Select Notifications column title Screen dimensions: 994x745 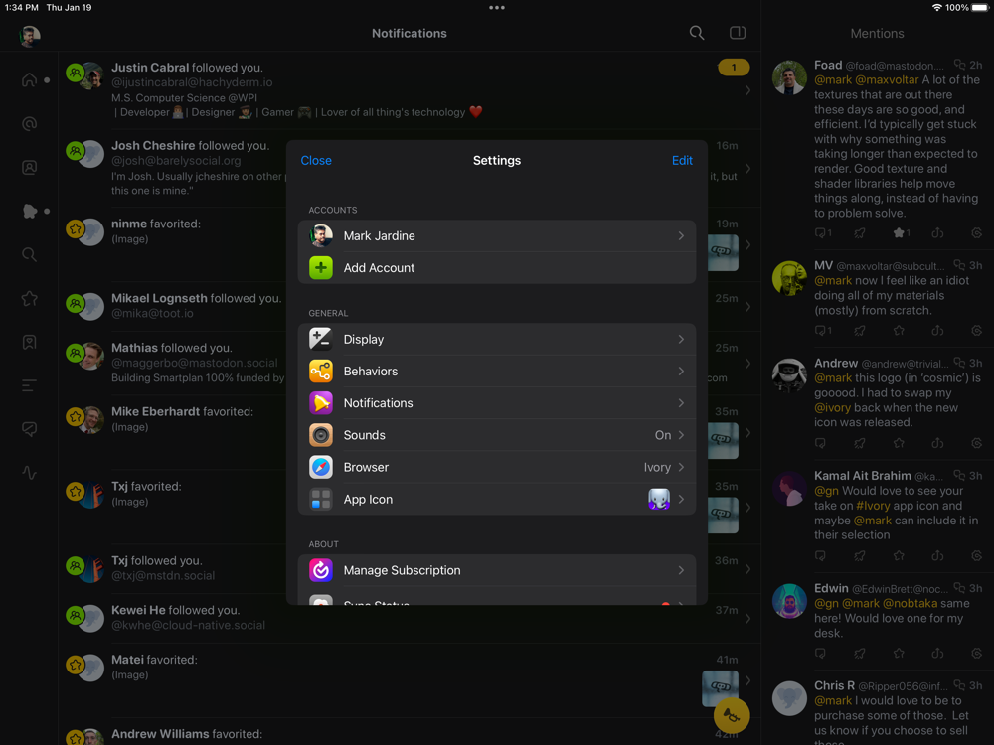click(x=410, y=34)
